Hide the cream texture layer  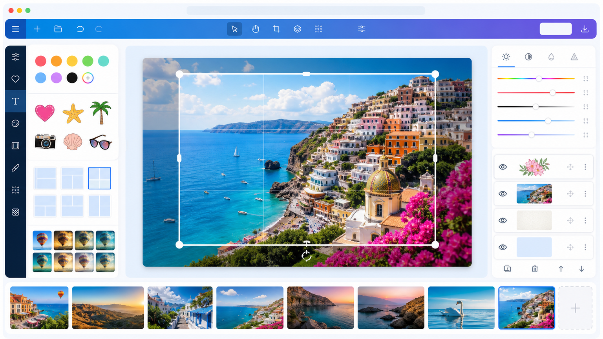point(503,221)
